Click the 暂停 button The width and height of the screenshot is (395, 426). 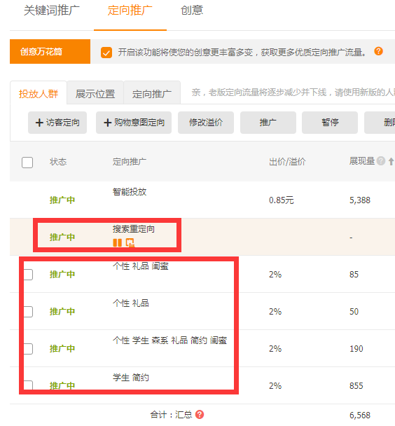click(x=330, y=123)
